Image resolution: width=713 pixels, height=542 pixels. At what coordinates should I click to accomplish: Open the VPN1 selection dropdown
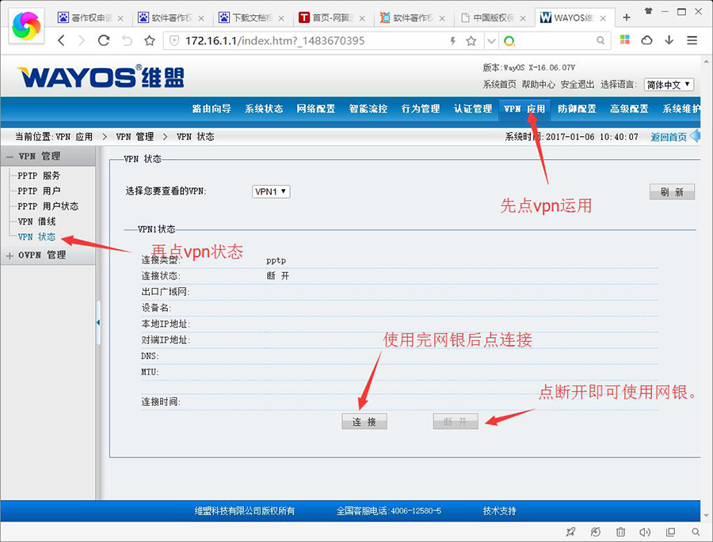click(x=271, y=191)
